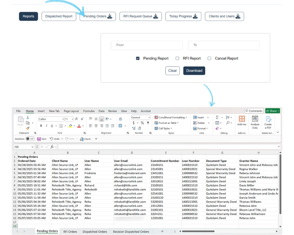Open the Delete cells dropdown
Viewport: 294px width, 235px height.
click(209, 123)
